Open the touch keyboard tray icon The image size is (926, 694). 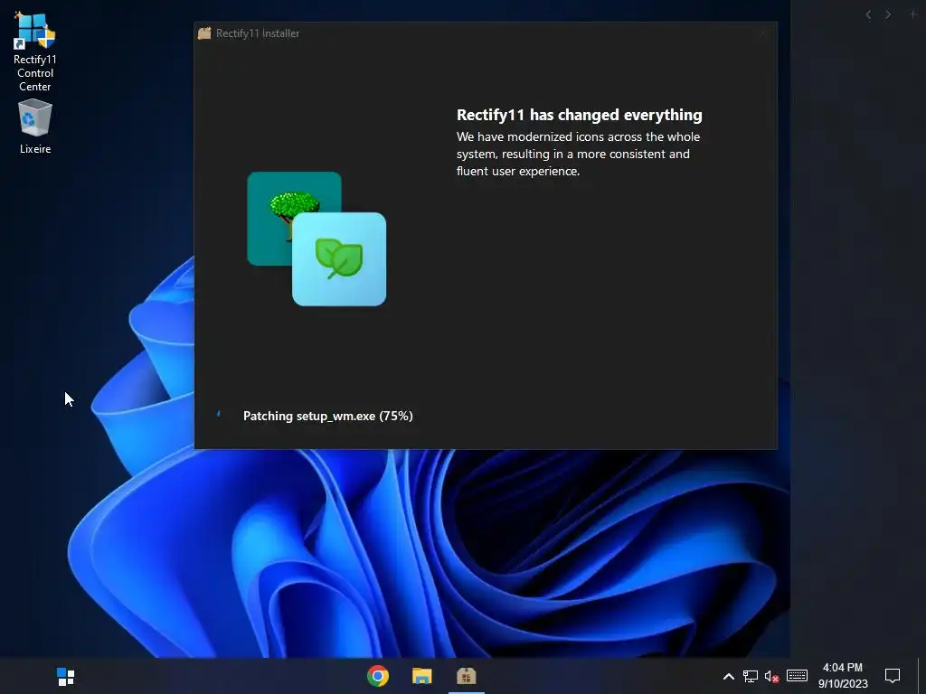(x=797, y=676)
